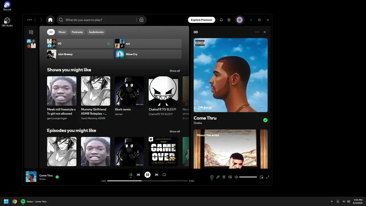Open Drake artist link in Now Playing panel
The height and width of the screenshot is (206, 366).
[x=198, y=123]
